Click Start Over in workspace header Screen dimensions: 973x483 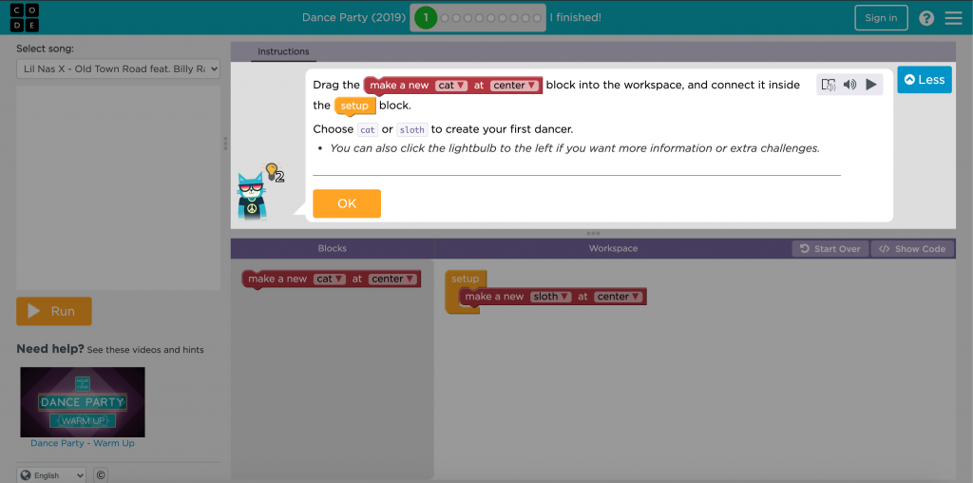[x=830, y=248]
